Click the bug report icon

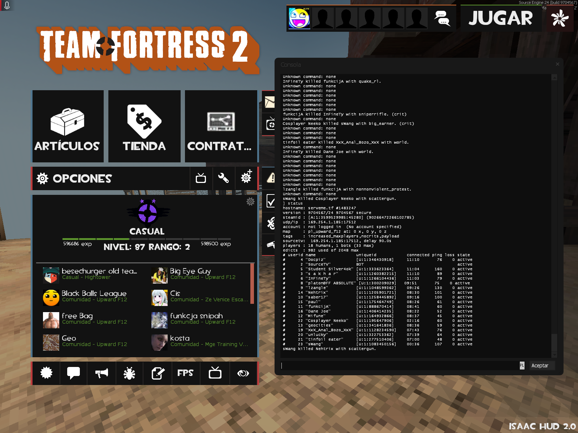(129, 373)
